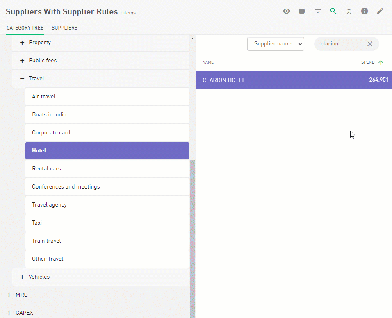Click the tag label icon
The height and width of the screenshot is (318, 392).
pyautogui.click(x=302, y=11)
